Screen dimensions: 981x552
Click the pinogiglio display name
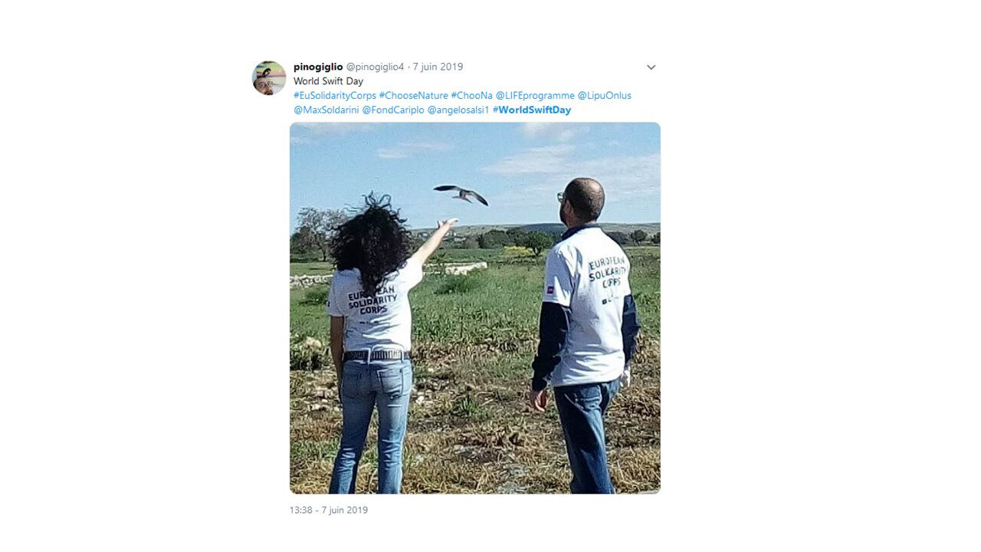click(318, 67)
